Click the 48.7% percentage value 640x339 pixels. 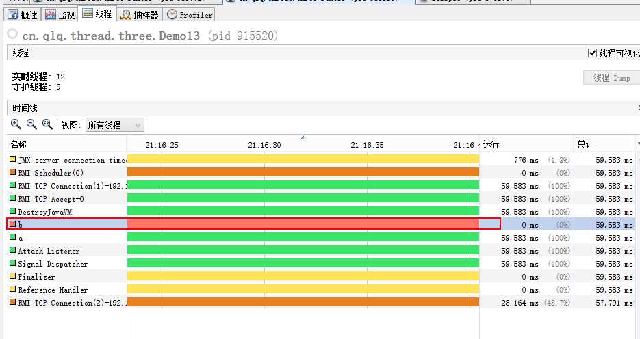click(557, 303)
